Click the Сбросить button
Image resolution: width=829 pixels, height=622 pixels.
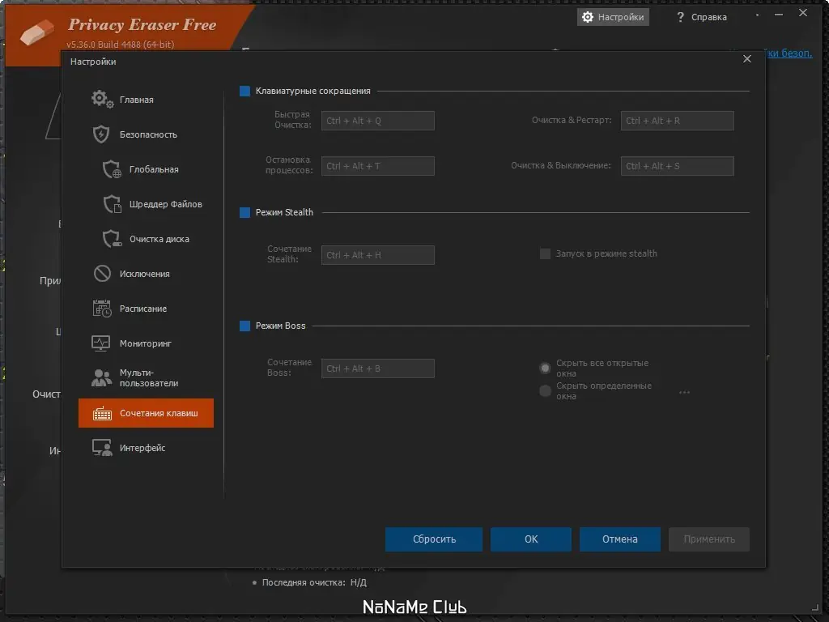[434, 539]
